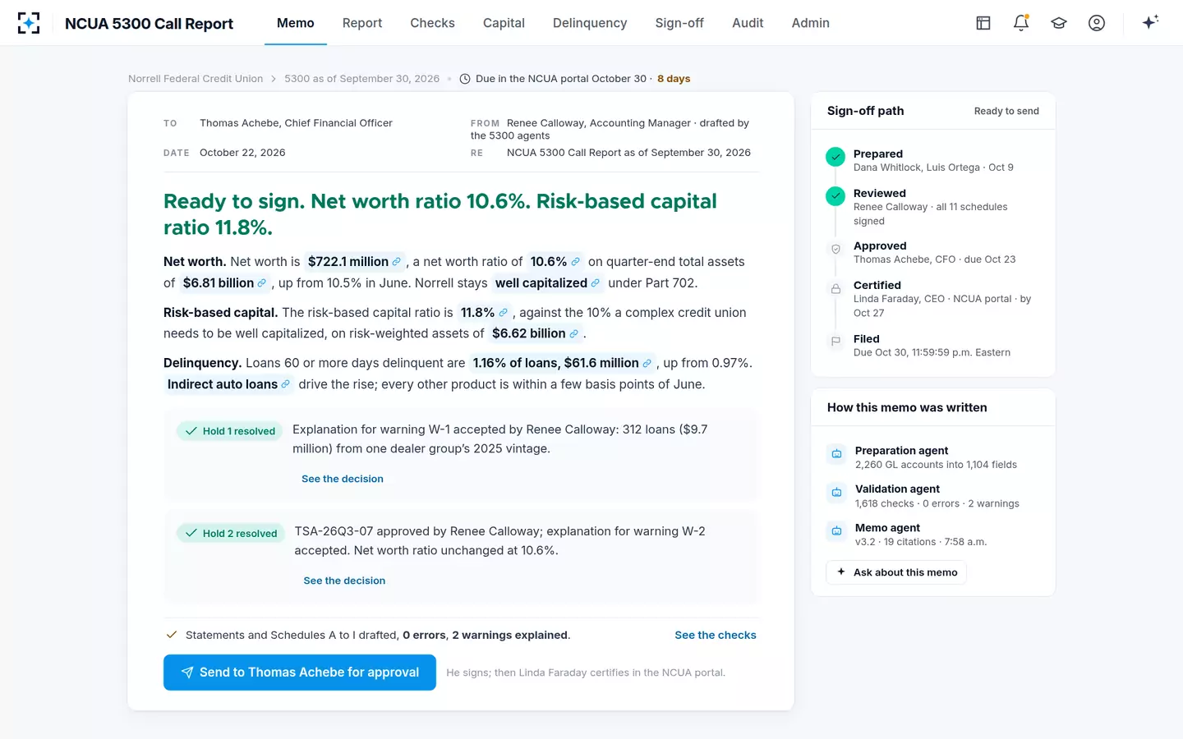Click Ask about this memo button
Image resolution: width=1183 pixels, height=739 pixels.
coord(896,572)
